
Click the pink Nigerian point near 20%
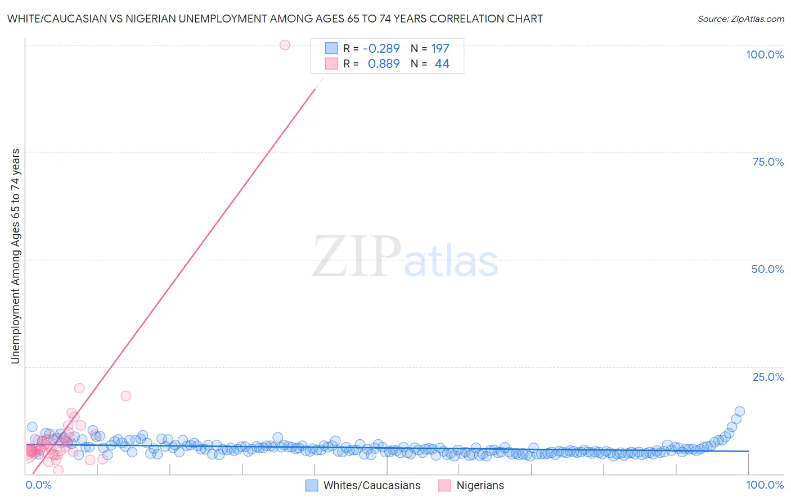[79, 388]
